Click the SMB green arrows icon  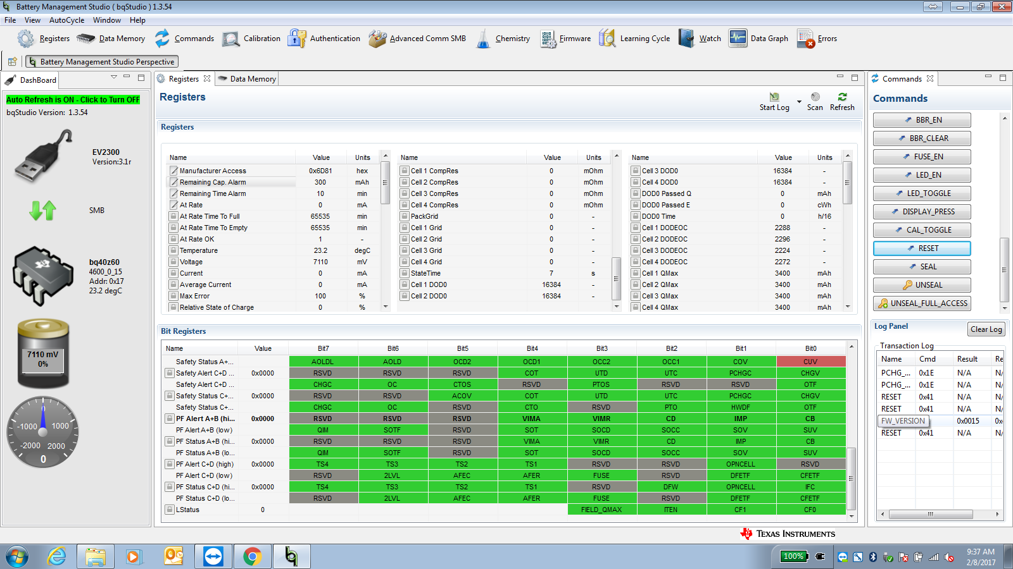coord(43,211)
